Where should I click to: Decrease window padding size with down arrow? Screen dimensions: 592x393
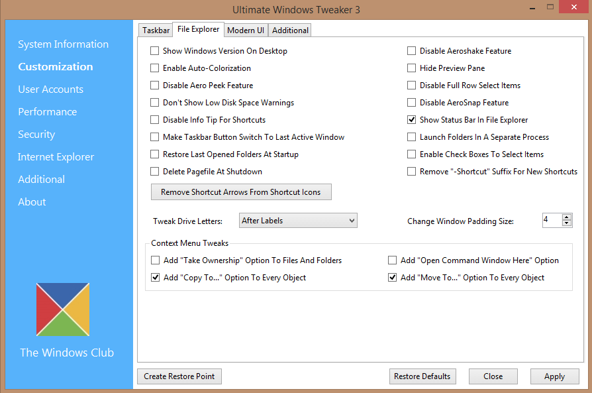coord(566,223)
